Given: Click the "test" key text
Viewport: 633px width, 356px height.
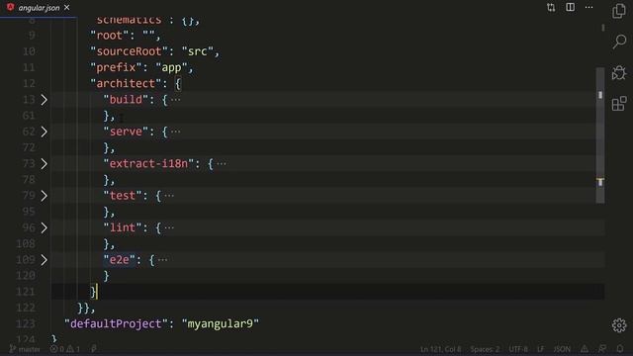Looking at the screenshot, I should [123, 196].
